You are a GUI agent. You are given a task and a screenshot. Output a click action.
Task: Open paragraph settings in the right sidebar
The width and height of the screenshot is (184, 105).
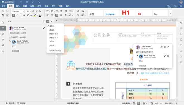181,23
